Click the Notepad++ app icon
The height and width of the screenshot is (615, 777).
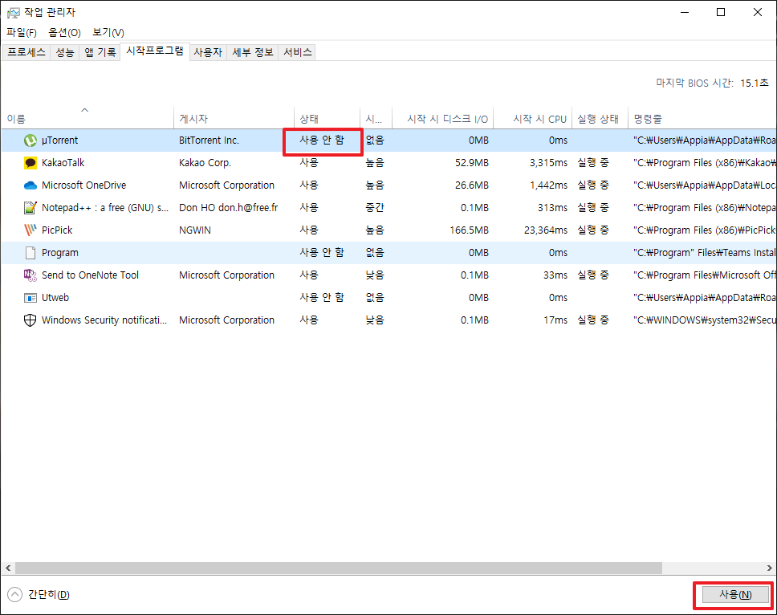click(x=31, y=208)
